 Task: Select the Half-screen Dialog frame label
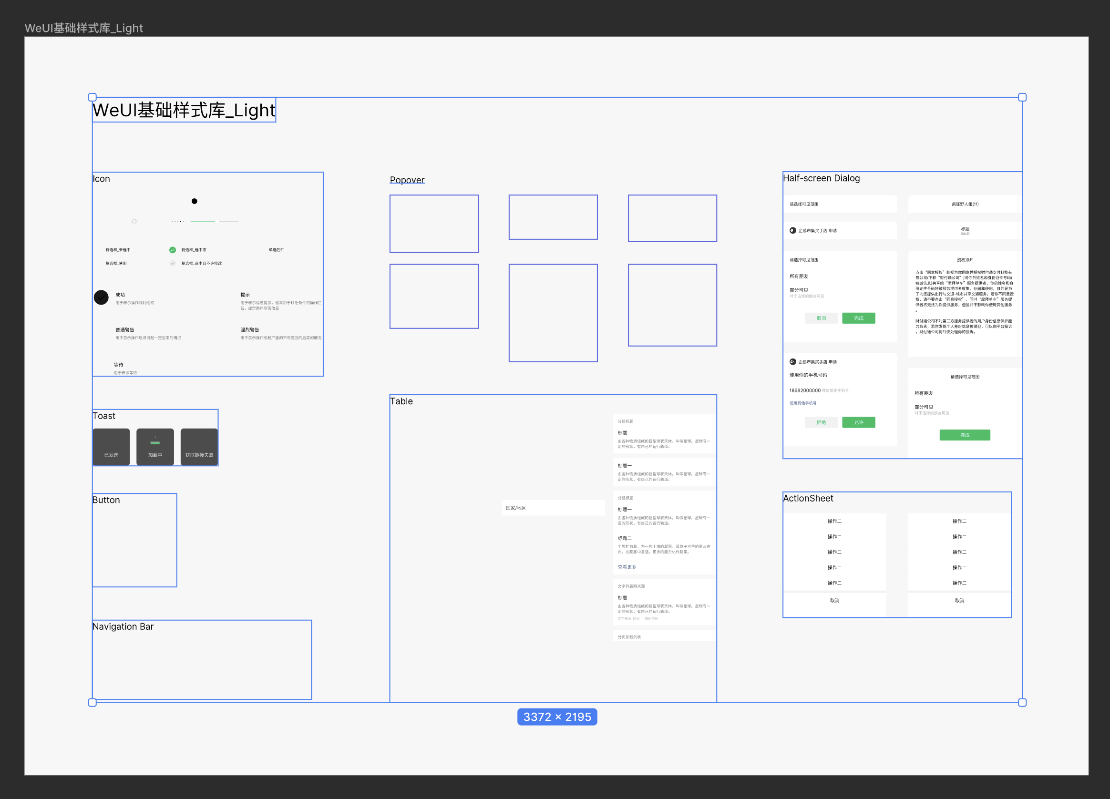pyautogui.click(x=821, y=178)
